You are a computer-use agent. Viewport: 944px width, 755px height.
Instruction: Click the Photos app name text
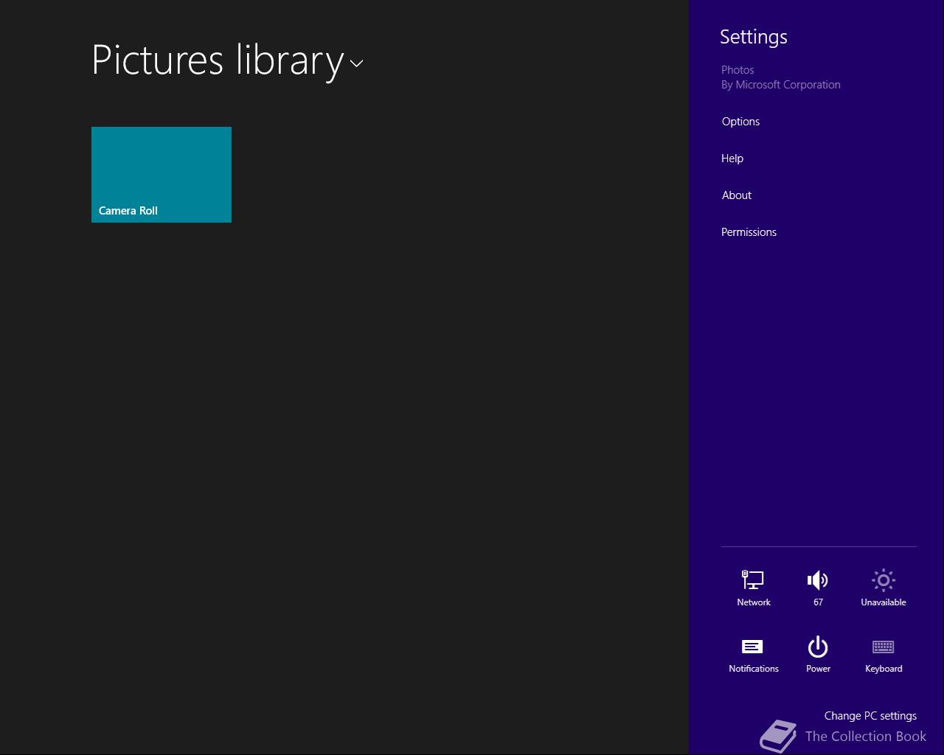tap(737, 70)
